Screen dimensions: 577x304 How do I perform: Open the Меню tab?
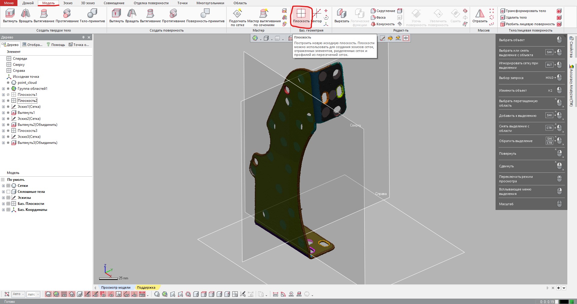9,3
